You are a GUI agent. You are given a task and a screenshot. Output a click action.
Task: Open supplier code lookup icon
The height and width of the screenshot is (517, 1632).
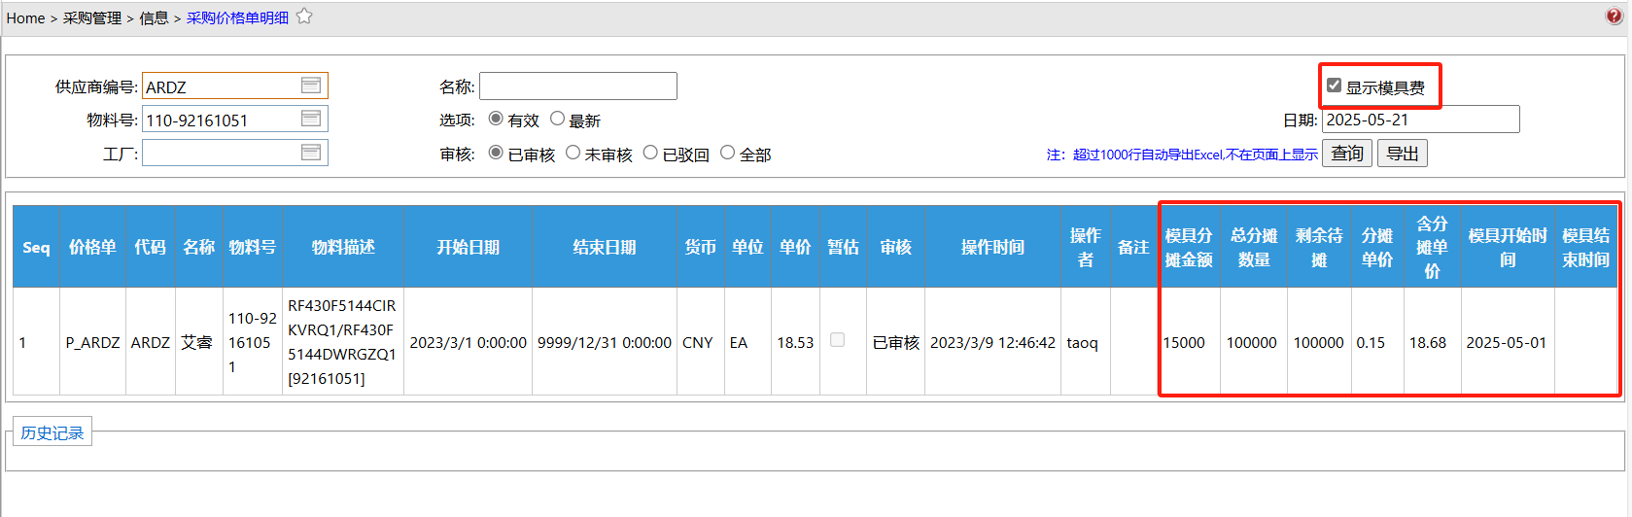coord(311,86)
